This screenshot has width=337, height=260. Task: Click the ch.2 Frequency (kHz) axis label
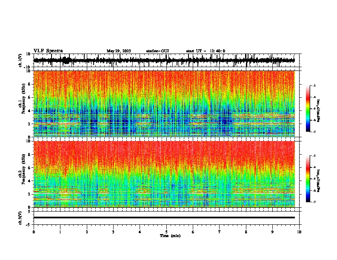[23, 169]
